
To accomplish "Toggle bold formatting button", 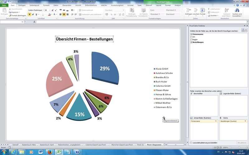I will point(30,14).
